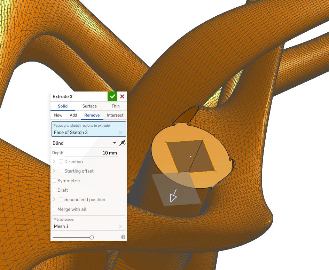Click the dialog transparency slider handle
The width and height of the screenshot is (329, 270).
point(92,237)
